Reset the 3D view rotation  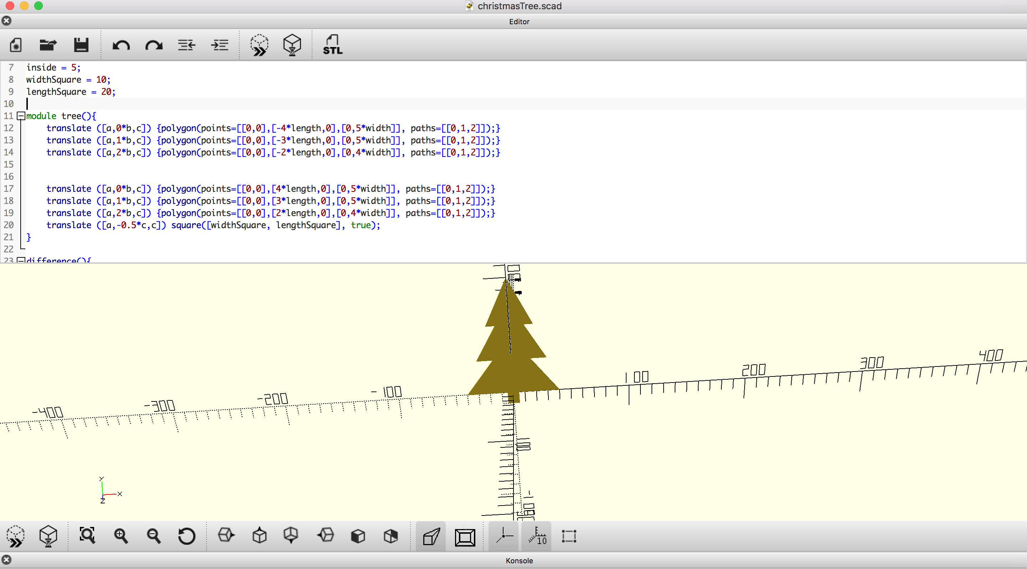point(187,536)
